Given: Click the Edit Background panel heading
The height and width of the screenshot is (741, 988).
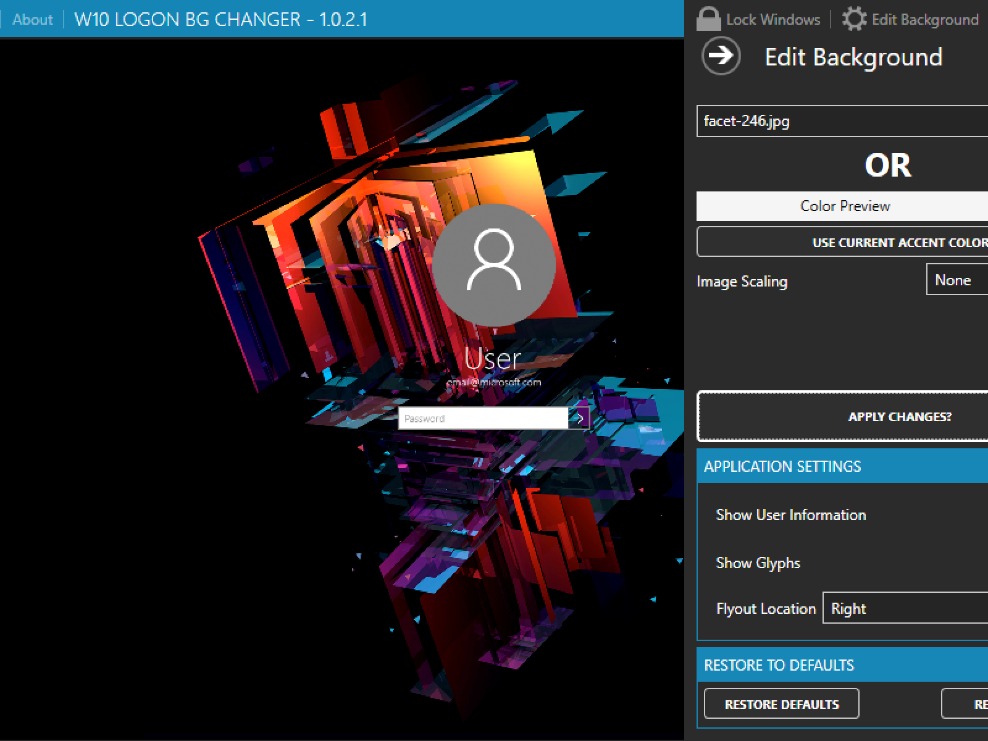Looking at the screenshot, I should pos(854,57).
